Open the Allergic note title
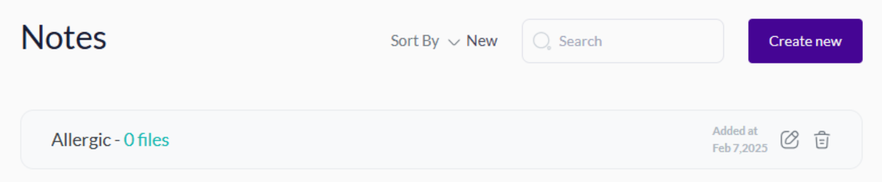Viewport: 882px width, 182px height. click(x=81, y=140)
